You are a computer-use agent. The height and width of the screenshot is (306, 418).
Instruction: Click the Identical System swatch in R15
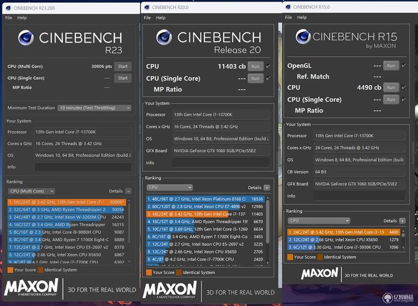pos(320,257)
